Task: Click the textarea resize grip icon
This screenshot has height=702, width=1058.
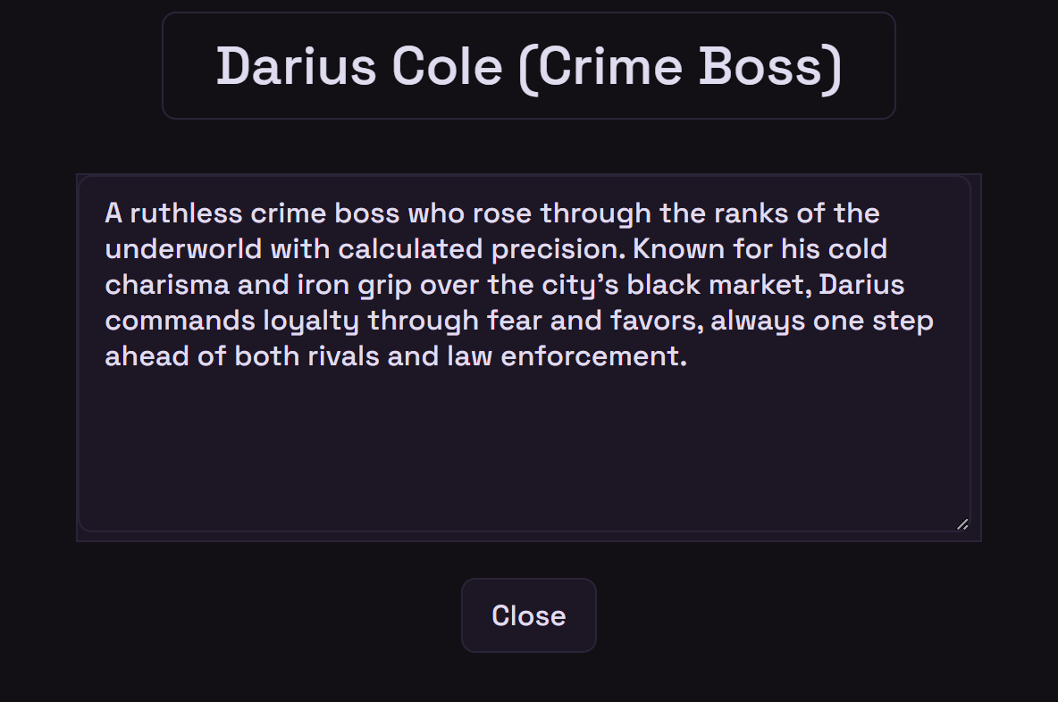Action: [x=962, y=524]
